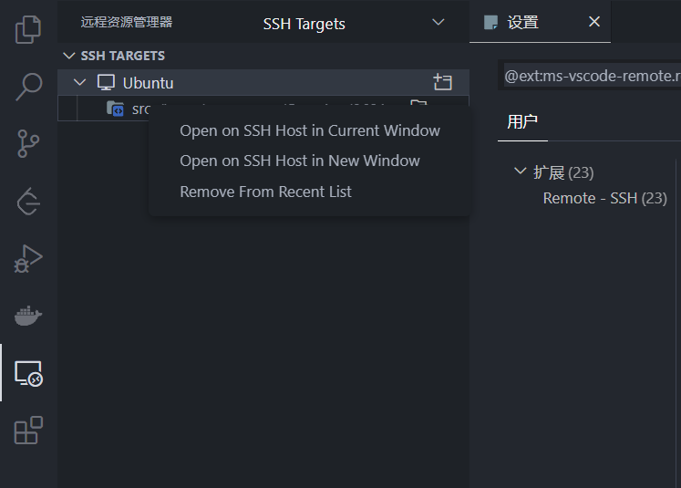This screenshot has height=488, width=681.
Task: Collapse the SSH TARGETS section
Action: pos(67,56)
